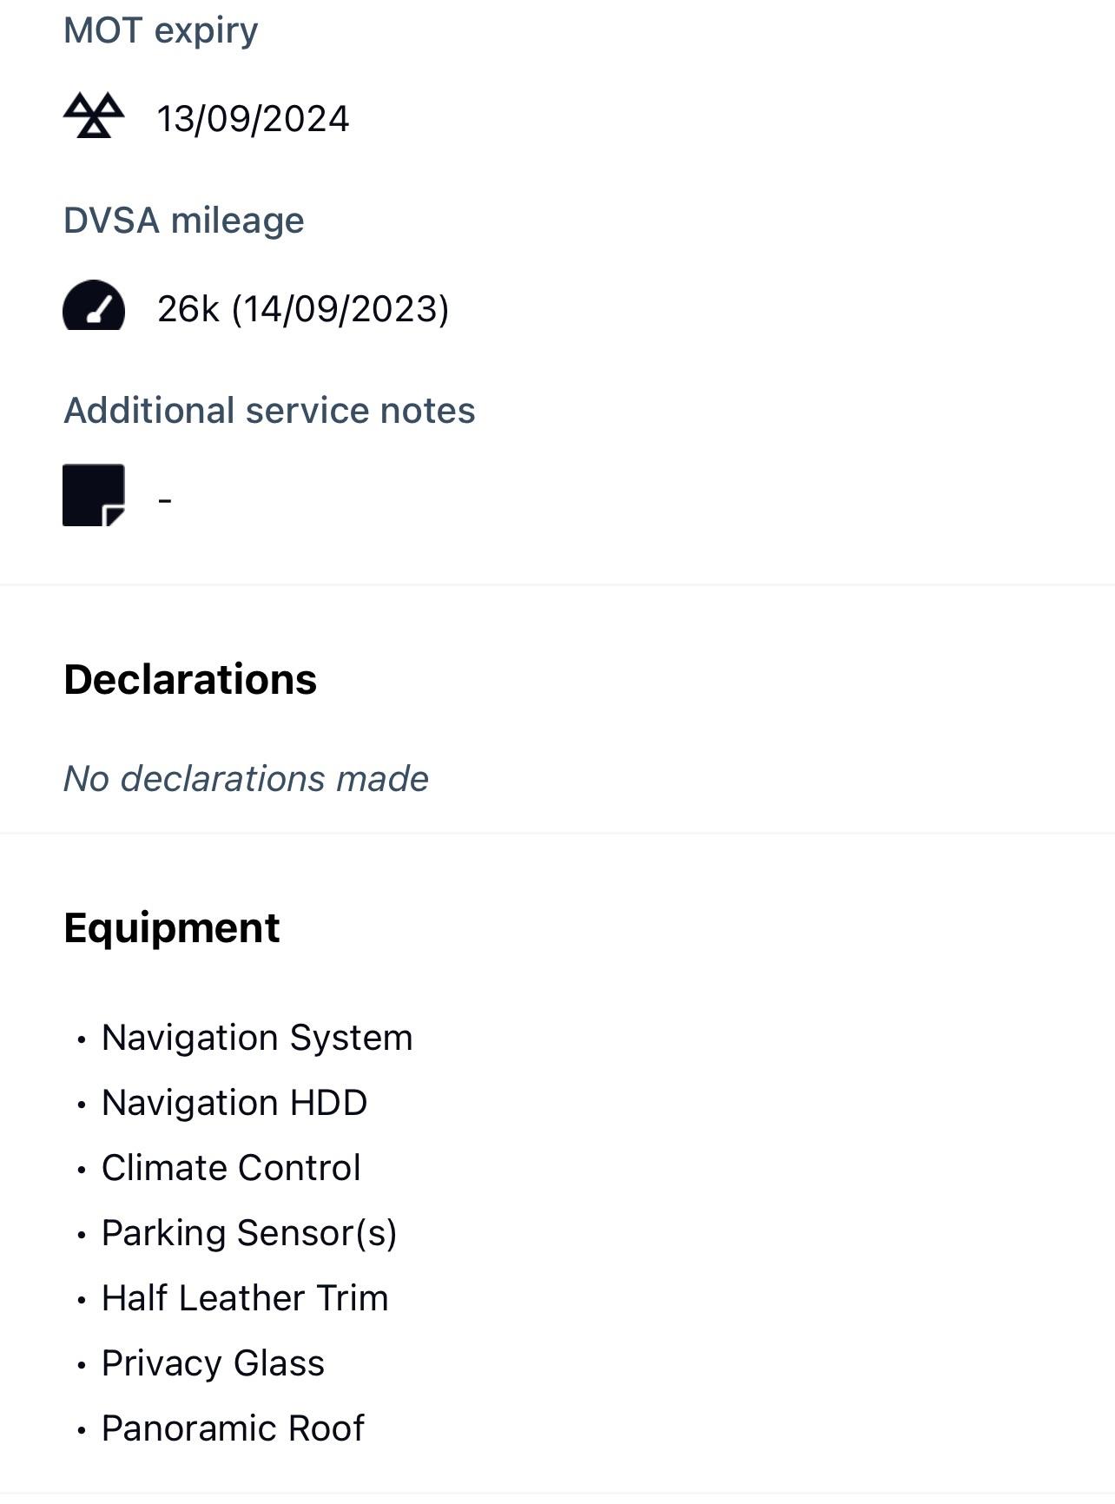
Task: Click the No declarations made text
Action: [246, 779]
